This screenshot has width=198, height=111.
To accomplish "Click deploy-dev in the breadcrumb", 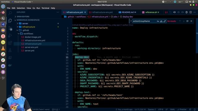I will 128,17.
